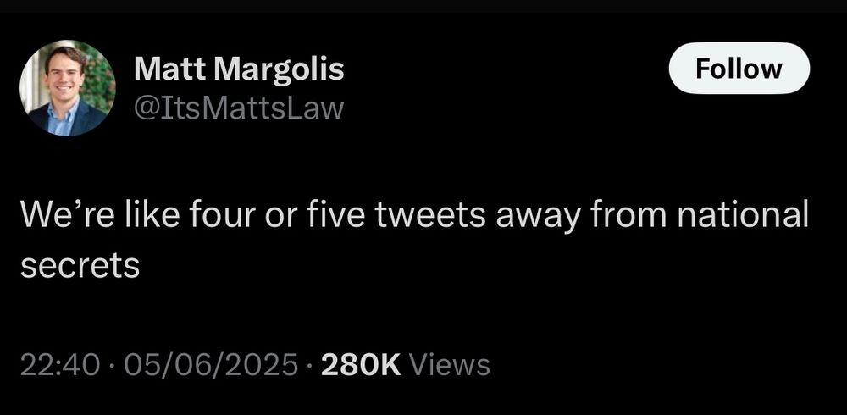
Task: Open the 280K view count
Action: coord(361,365)
